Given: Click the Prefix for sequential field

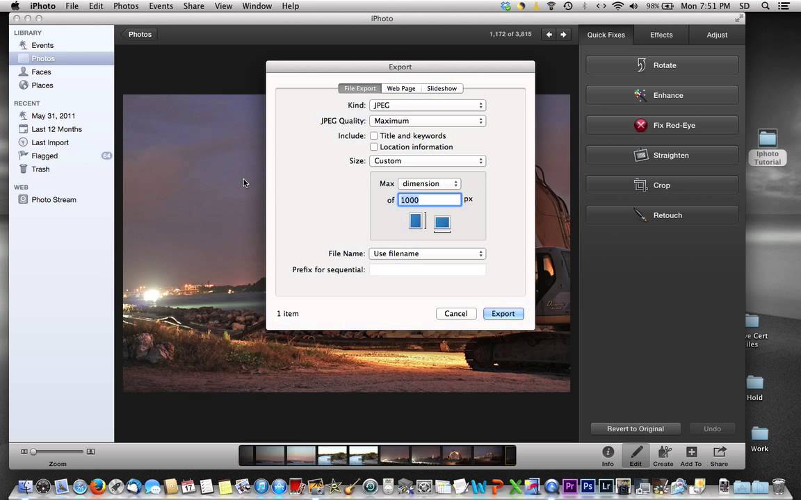Looking at the screenshot, I should 428,269.
